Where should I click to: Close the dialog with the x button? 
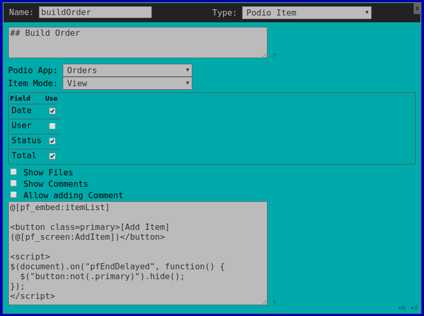coord(417,8)
